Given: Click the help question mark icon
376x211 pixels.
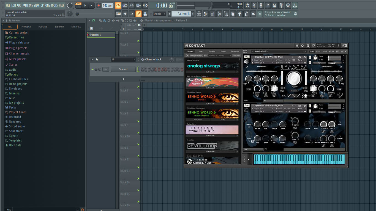Looking at the screenshot, I should pyautogui.click(x=268, y=5).
